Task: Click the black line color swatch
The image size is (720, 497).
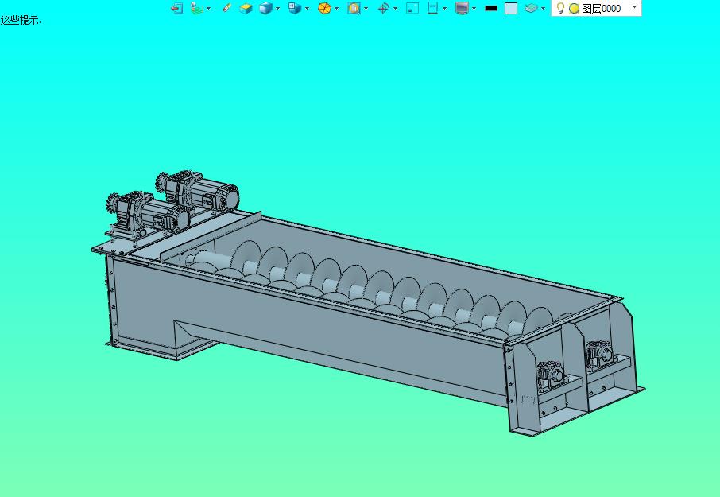Action: [x=491, y=8]
